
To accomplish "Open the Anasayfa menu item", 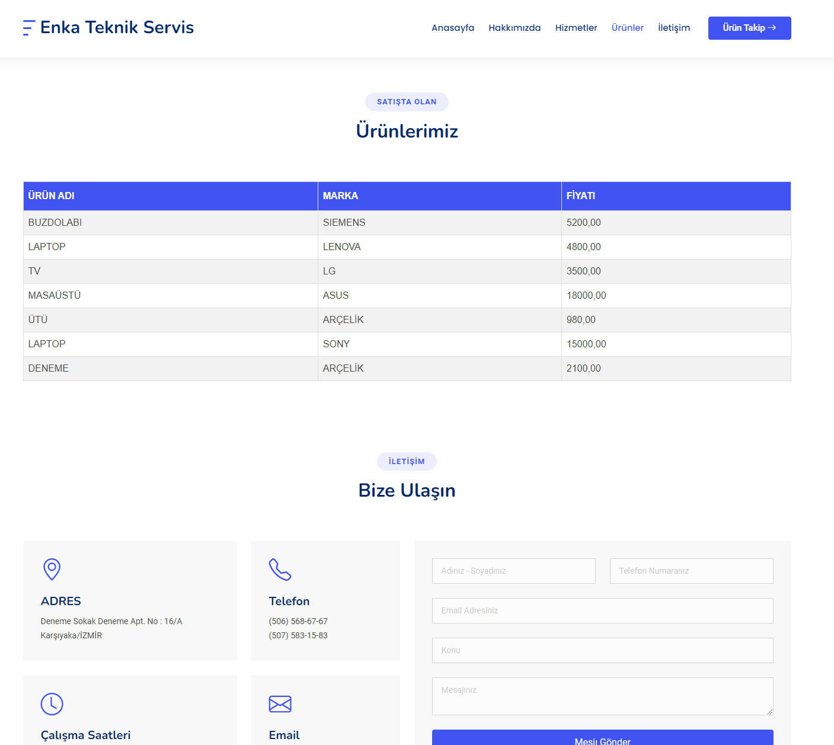I will [452, 28].
